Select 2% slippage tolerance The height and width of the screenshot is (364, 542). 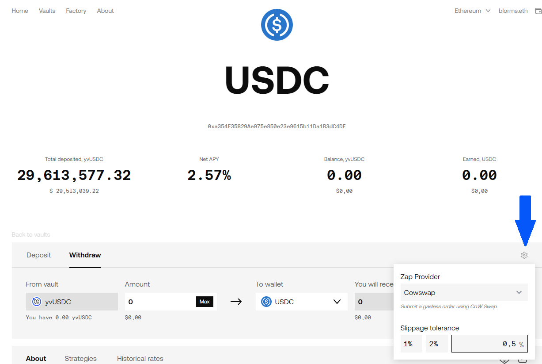coord(436,344)
